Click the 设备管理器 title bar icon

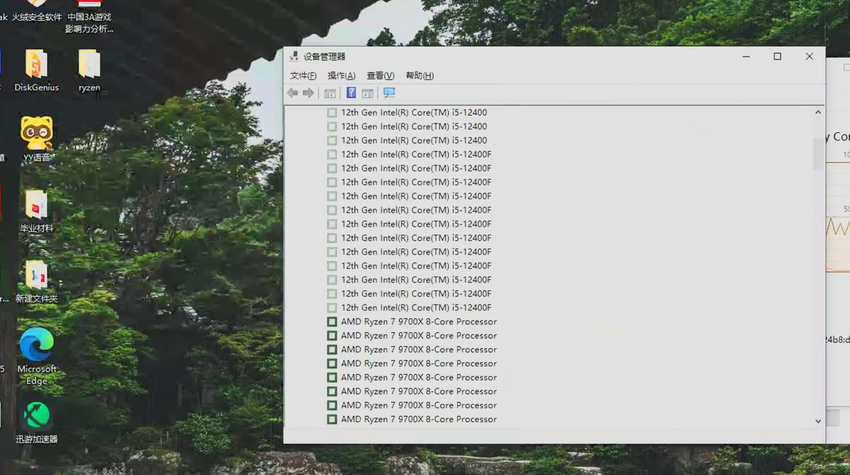tap(294, 56)
